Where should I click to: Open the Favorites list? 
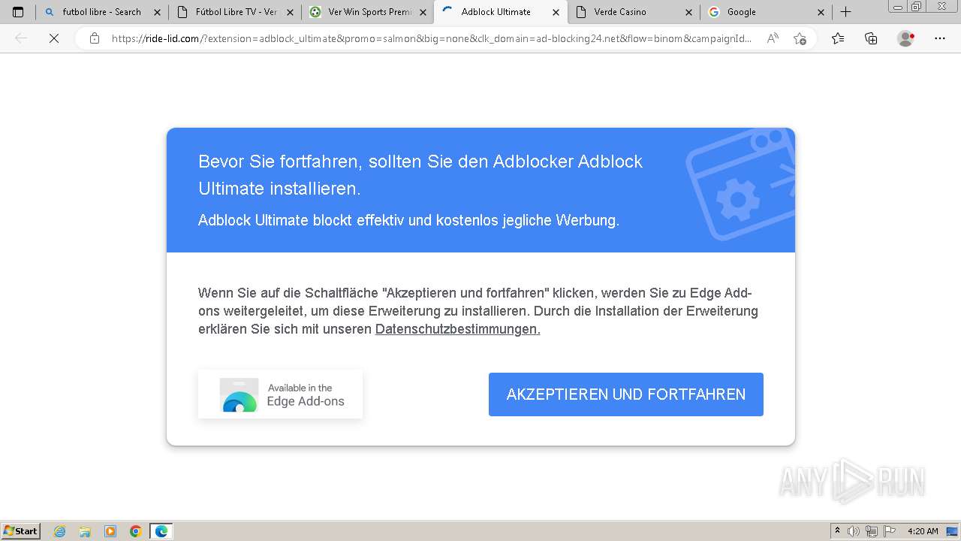pyautogui.click(x=838, y=38)
